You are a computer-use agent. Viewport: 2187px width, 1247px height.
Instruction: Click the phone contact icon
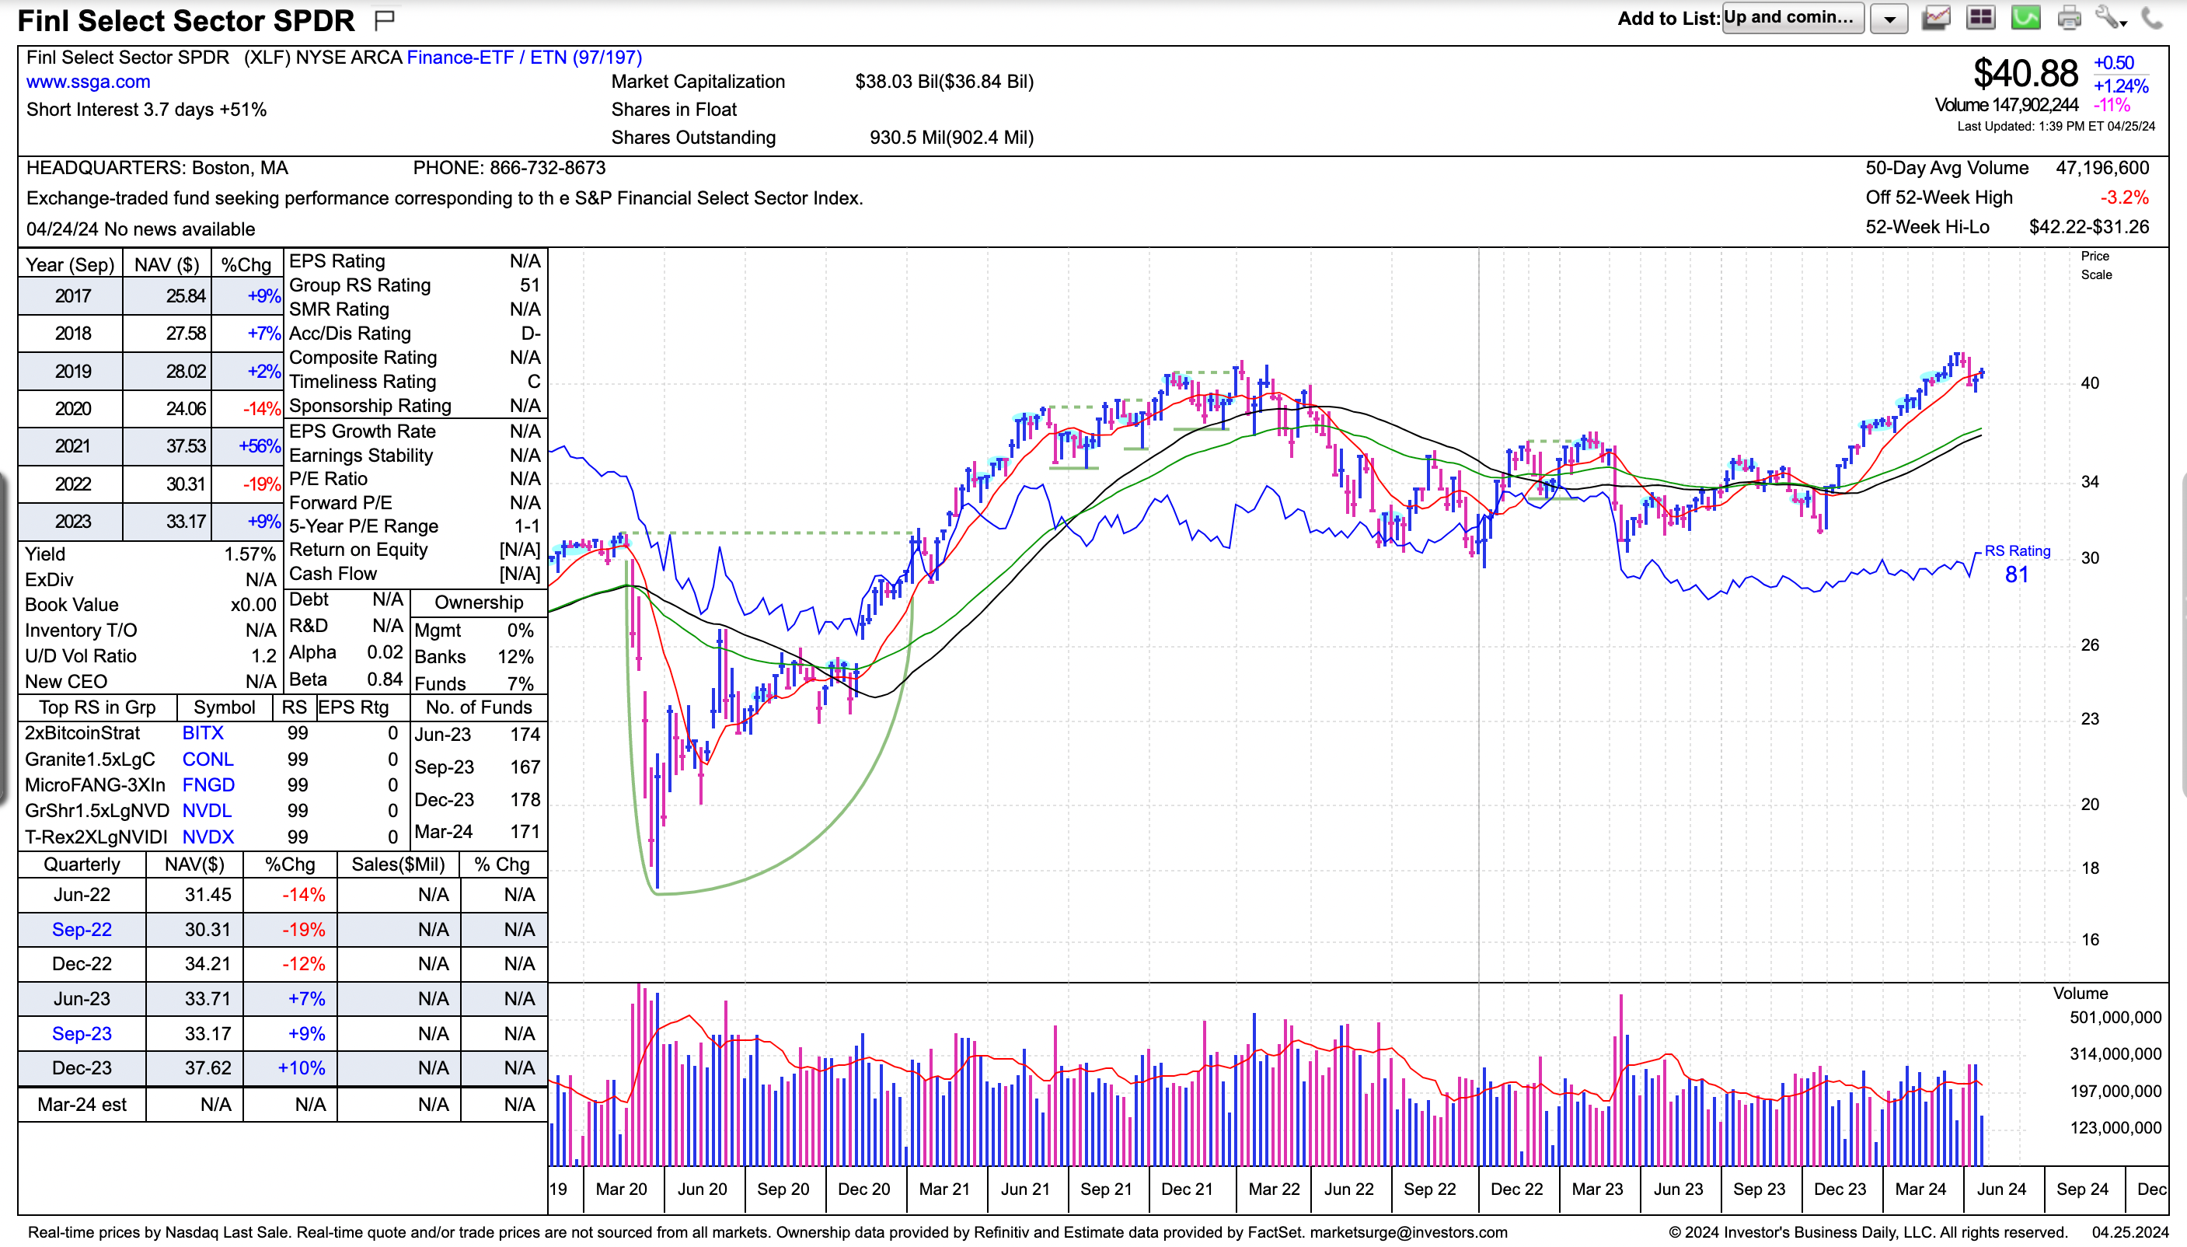(2152, 18)
